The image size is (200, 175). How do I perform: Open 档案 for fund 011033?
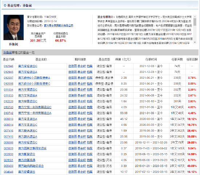(90, 96)
